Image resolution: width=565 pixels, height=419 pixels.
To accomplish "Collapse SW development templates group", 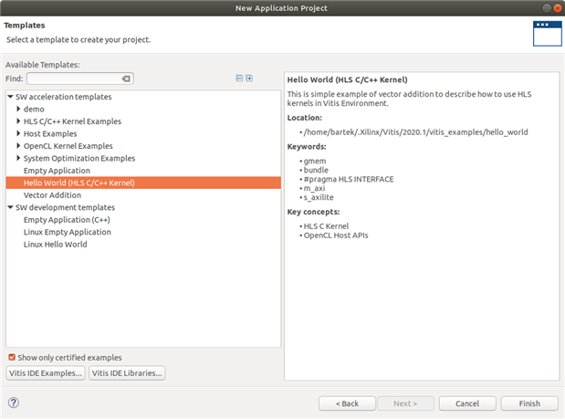I will [10, 207].
